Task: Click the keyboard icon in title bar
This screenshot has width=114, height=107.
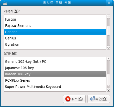Action: click(x=5, y=3)
